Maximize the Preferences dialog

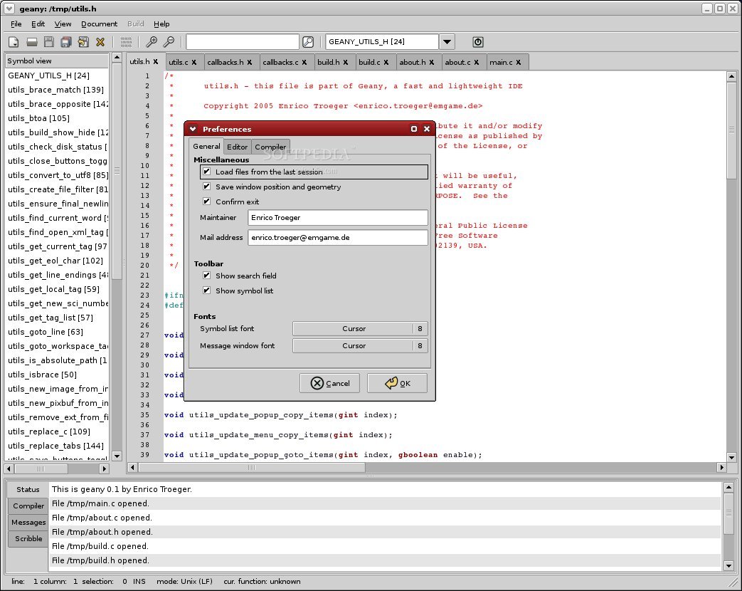click(x=414, y=129)
